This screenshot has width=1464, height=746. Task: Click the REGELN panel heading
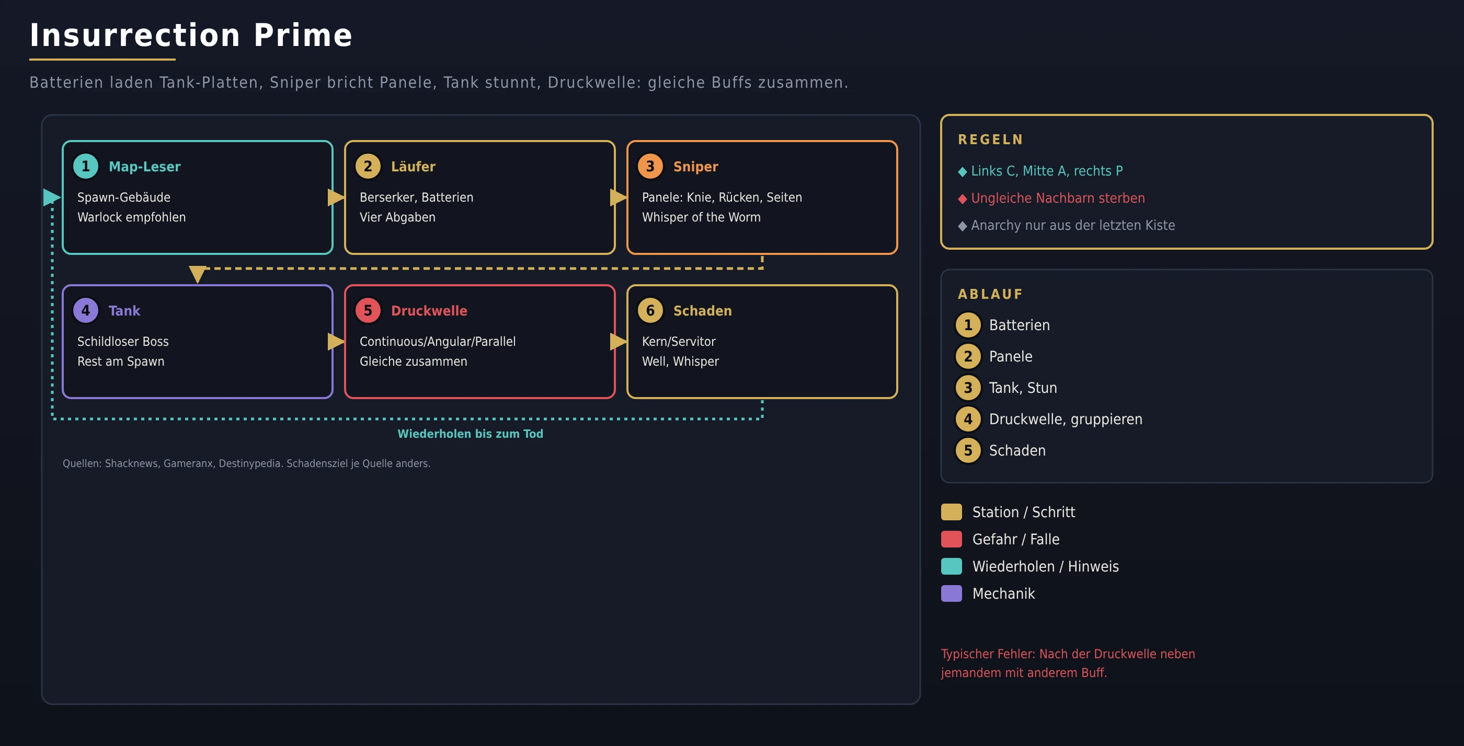[x=991, y=139]
